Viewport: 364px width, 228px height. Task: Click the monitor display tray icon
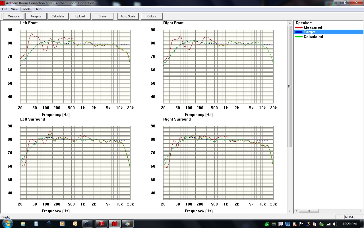click(281, 224)
